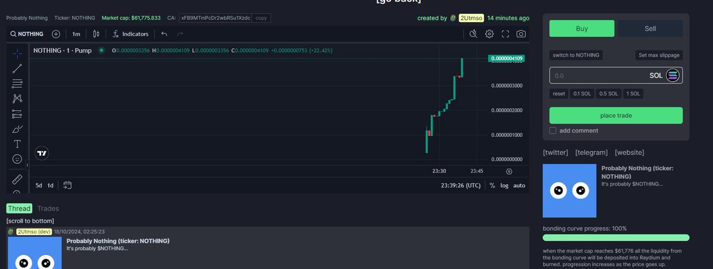This screenshot has width=713, height=269.
Task: Select the crosshair cursor tool
Action: (x=17, y=53)
